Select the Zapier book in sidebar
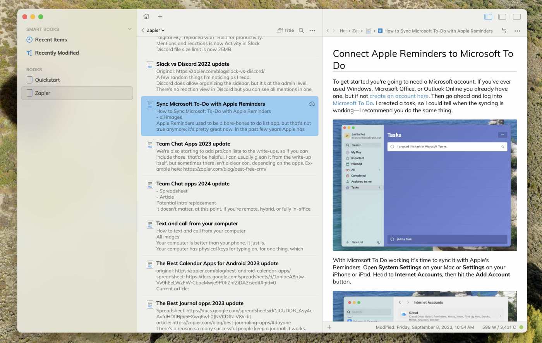542x343 pixels. [77, 93]
